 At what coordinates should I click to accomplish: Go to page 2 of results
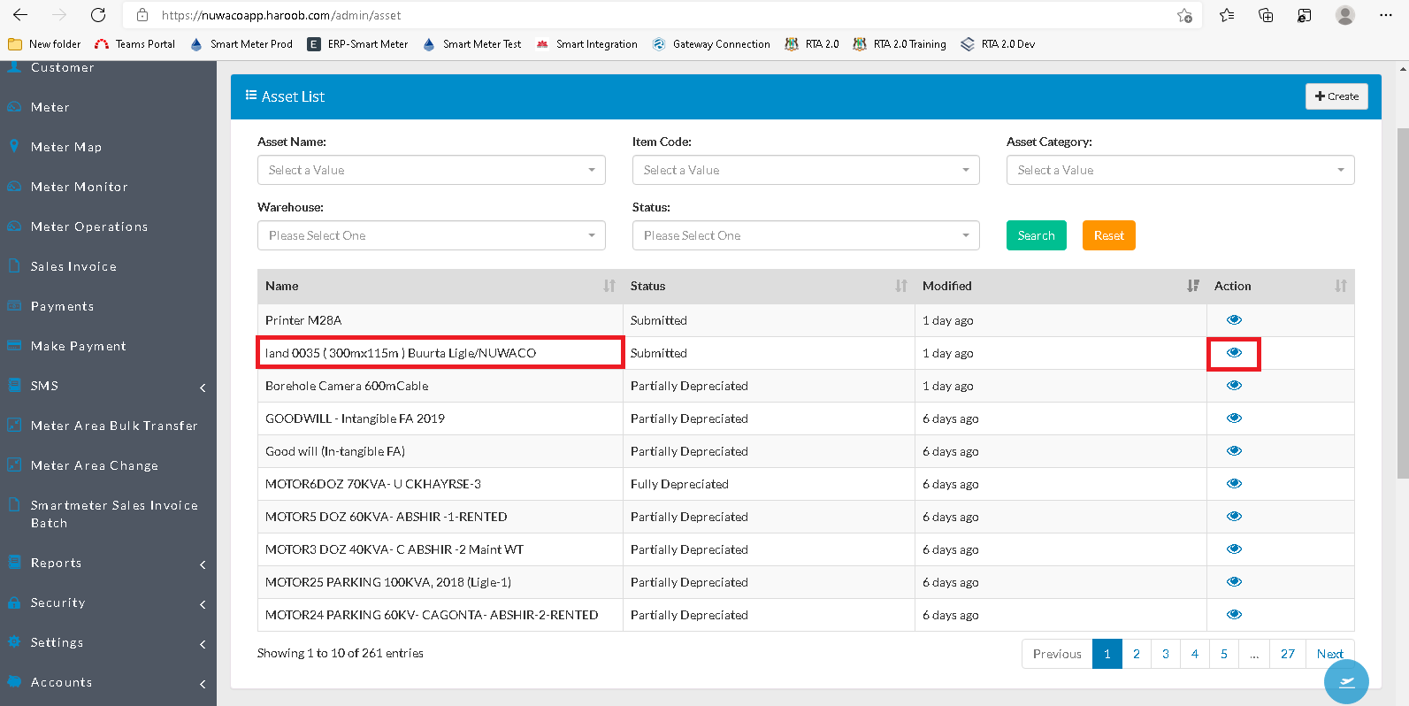[x=1137, y=654]
